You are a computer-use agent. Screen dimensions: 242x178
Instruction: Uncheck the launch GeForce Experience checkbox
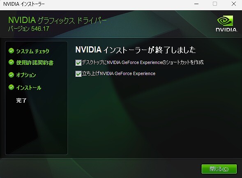coord(78,74)
